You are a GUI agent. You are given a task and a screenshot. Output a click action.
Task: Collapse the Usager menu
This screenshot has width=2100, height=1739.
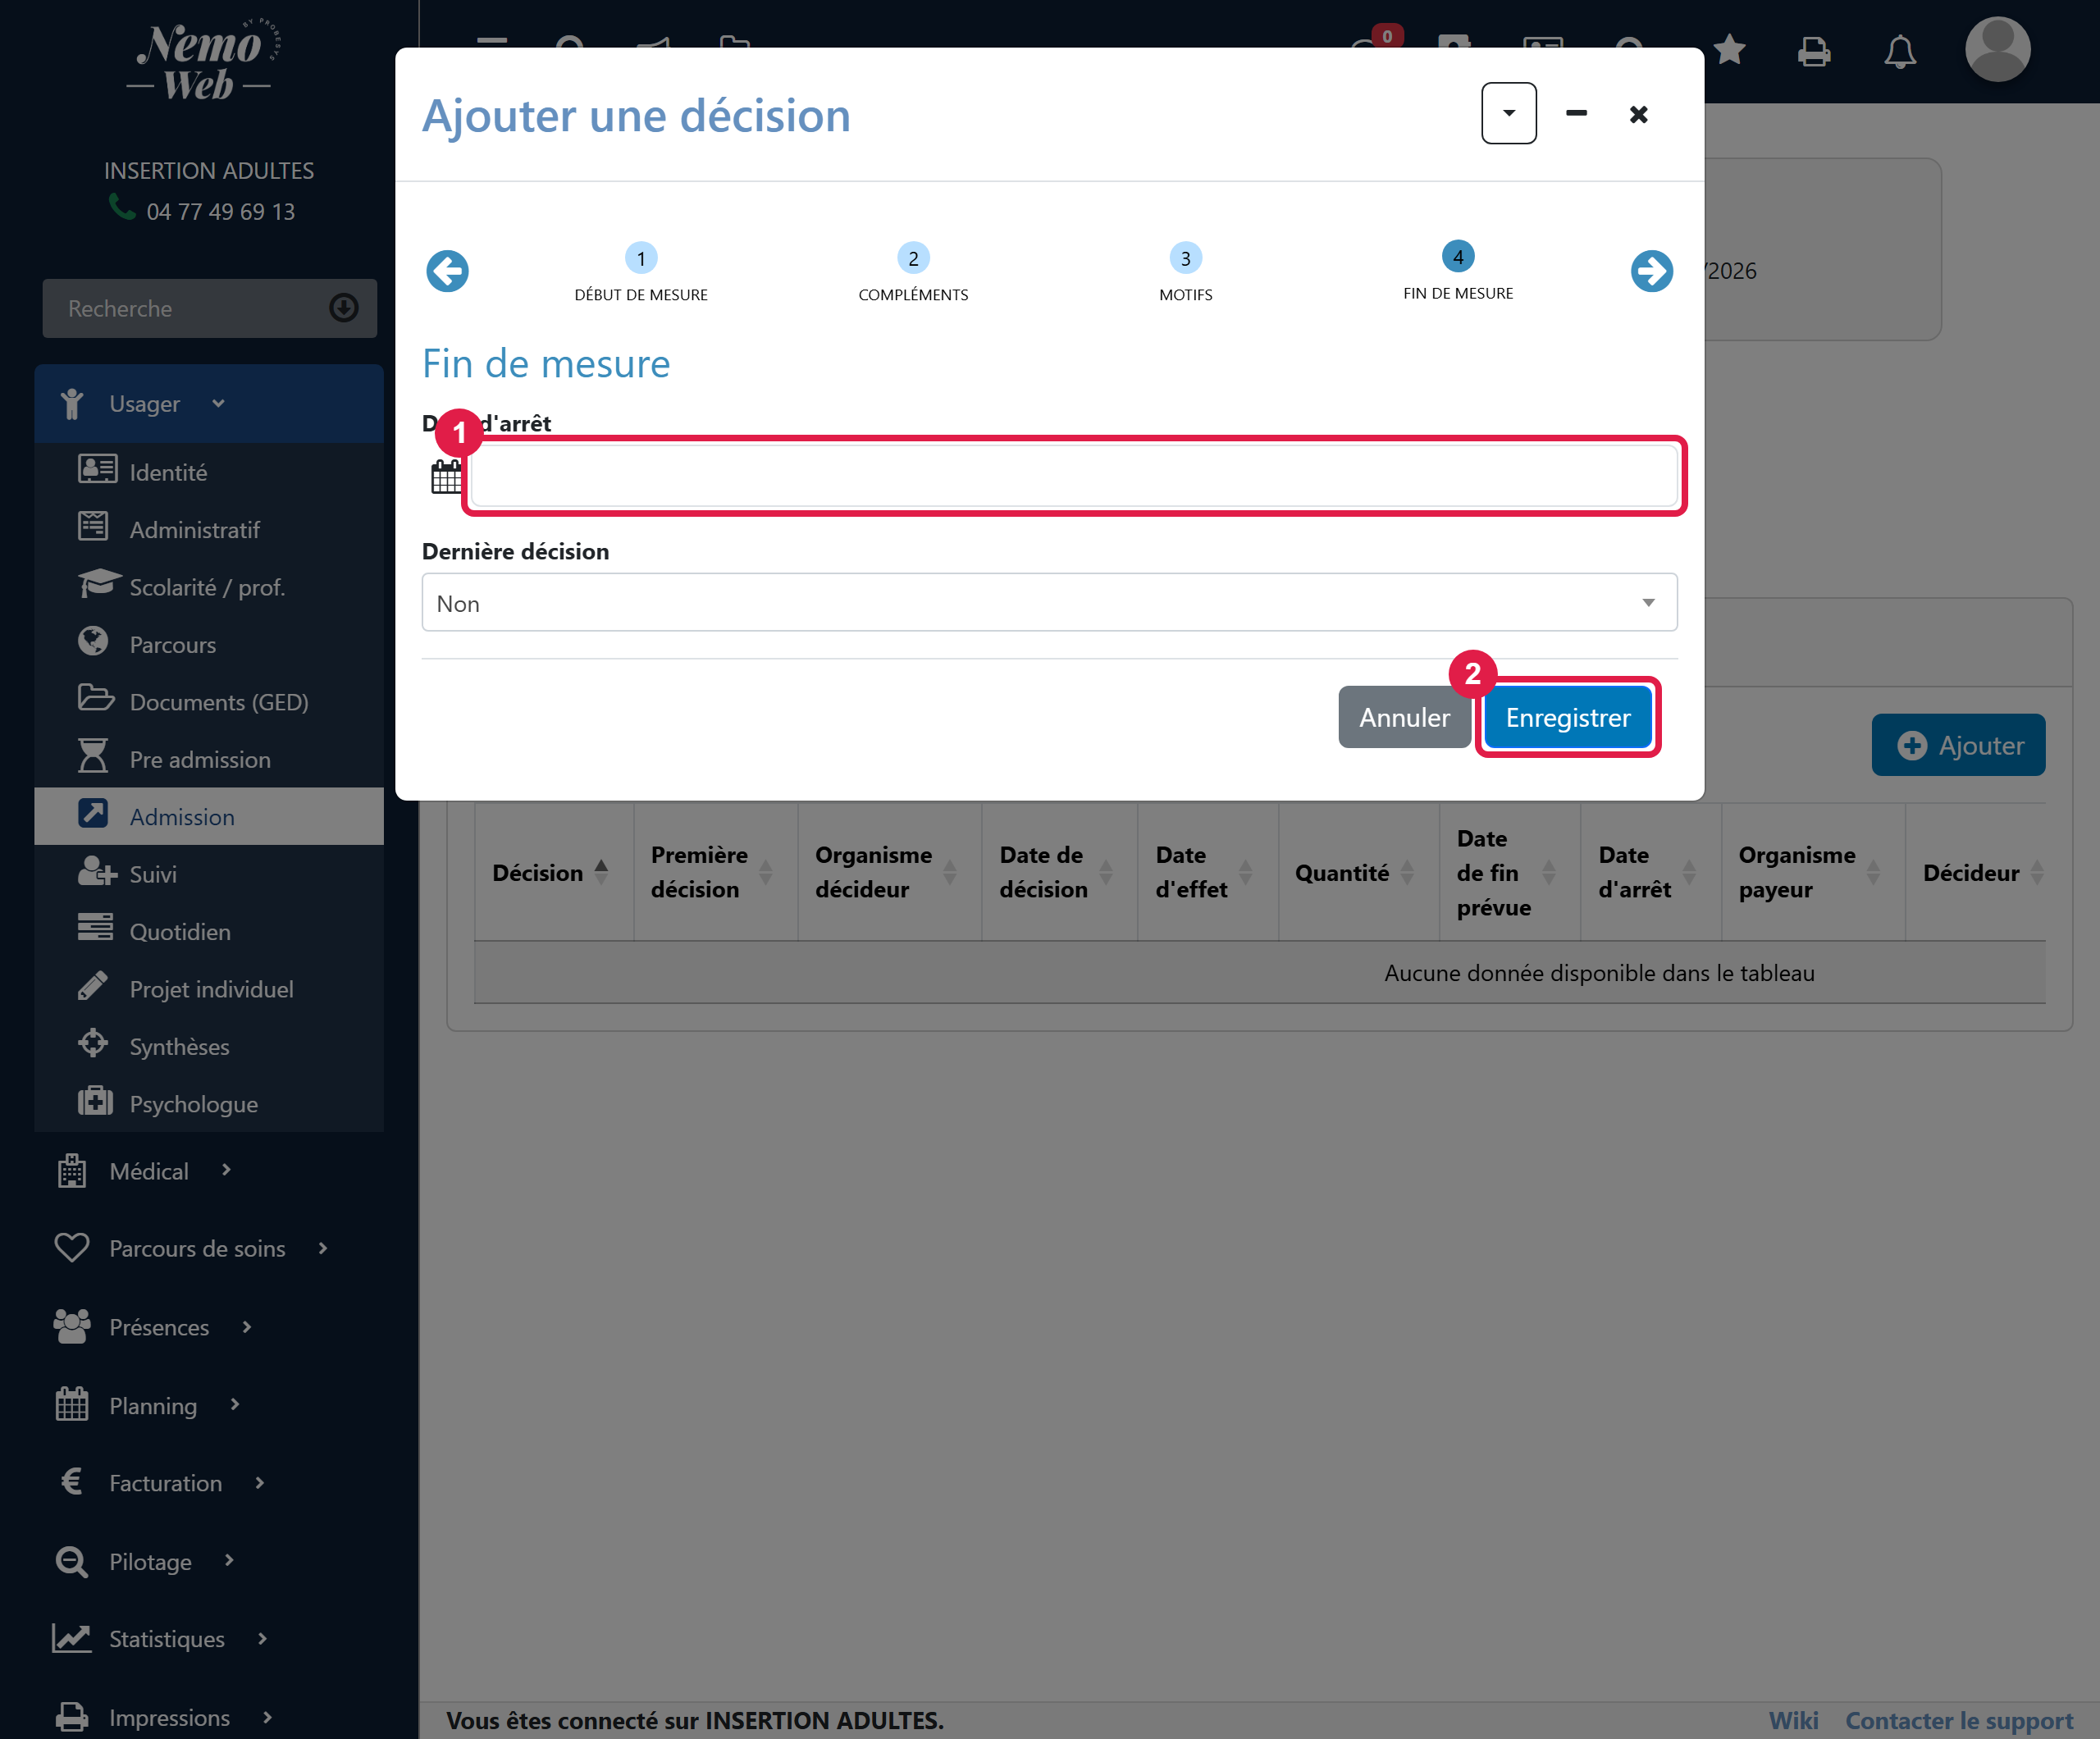coord(209,404)
